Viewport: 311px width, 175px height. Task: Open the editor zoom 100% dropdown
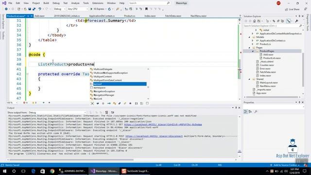pyautogui.click(x=12, y=103)
